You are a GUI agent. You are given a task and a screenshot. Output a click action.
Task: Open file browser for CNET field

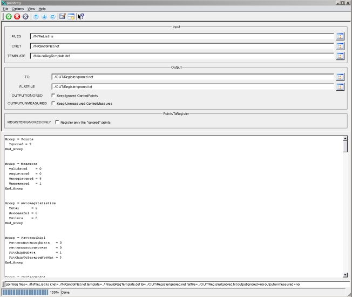(340, 46)
